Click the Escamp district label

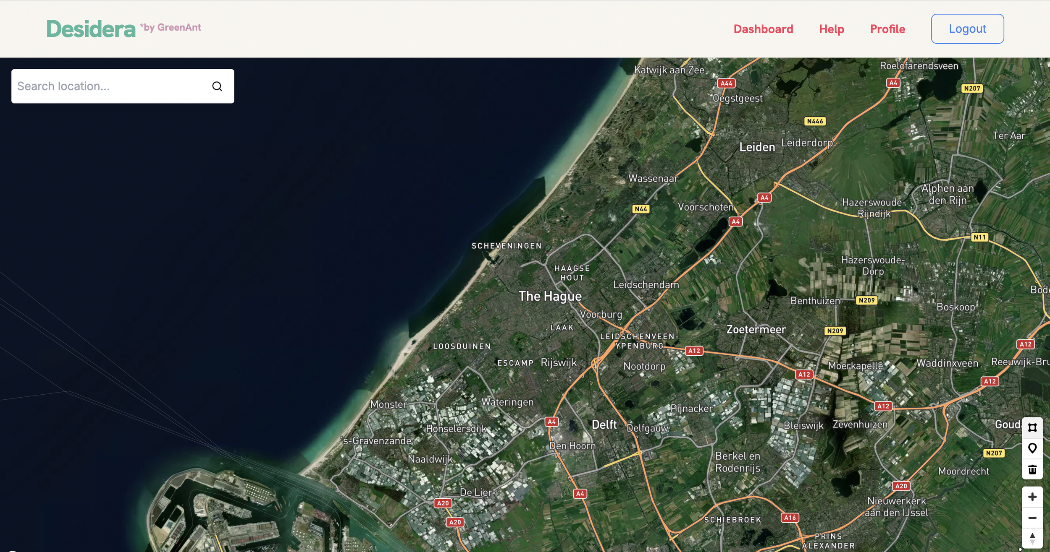515,363
